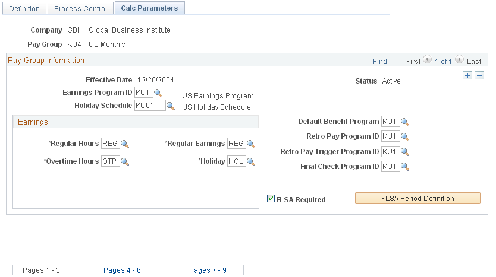Uncheck the FLSA Required checkbox

point(271,199)
